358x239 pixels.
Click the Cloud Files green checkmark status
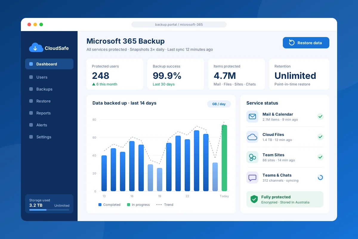tap(320, 137)
